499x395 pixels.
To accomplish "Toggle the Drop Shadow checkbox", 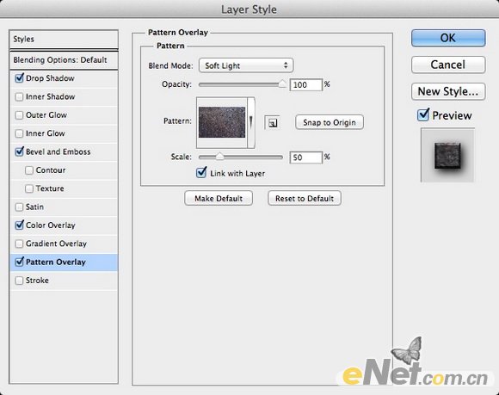I will 20,78.
